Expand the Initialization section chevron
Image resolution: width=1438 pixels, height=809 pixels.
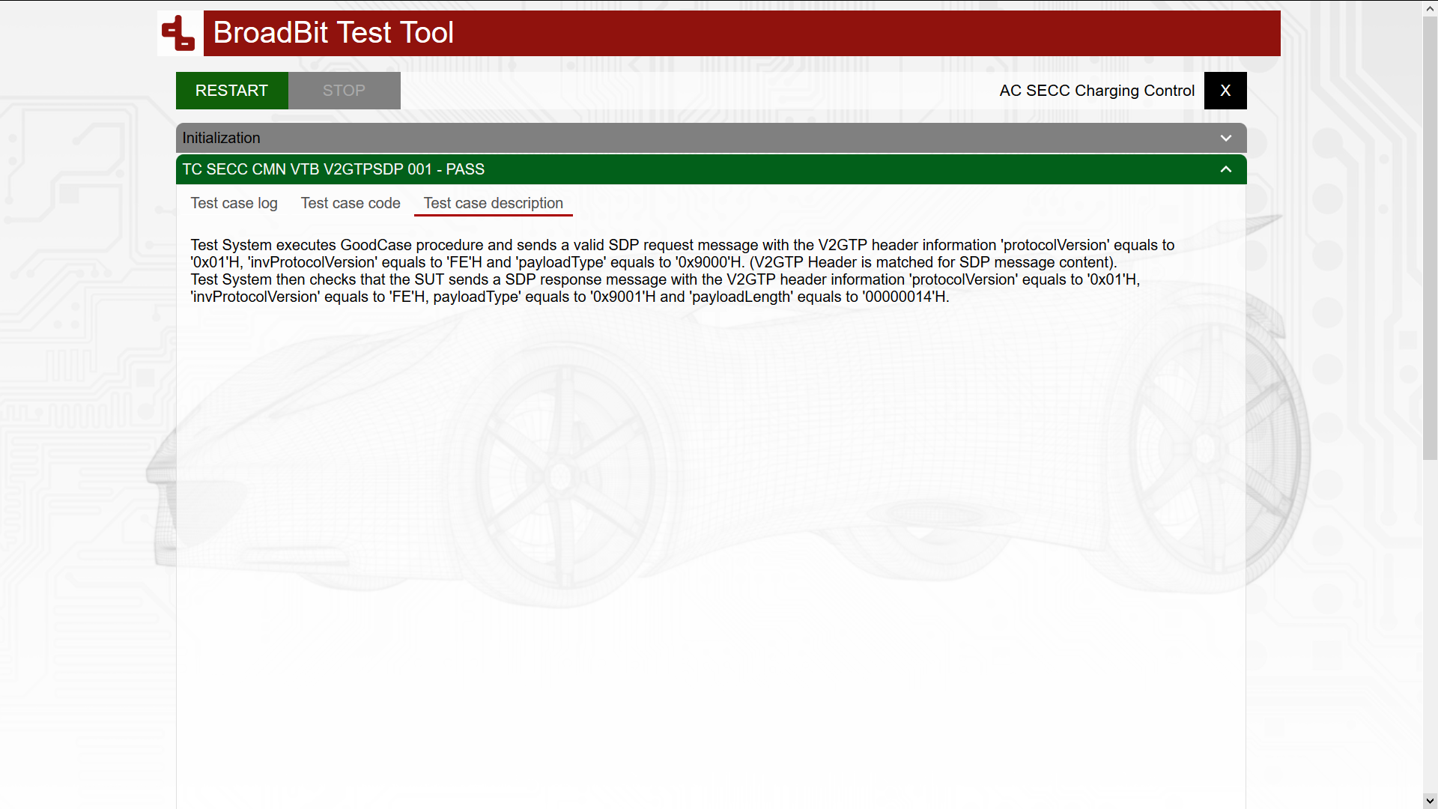point(1226,138)
